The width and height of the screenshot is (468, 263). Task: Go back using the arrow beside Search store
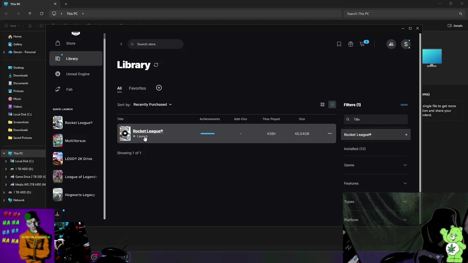(121, 44)
